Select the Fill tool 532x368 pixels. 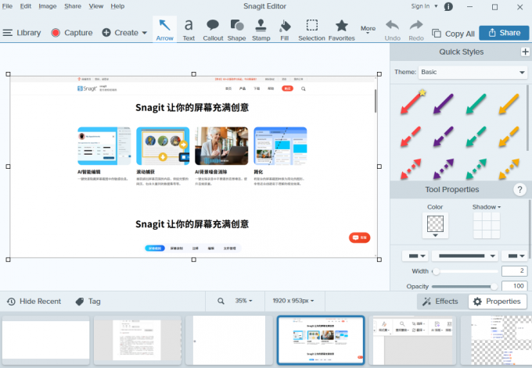pos(285,30)
